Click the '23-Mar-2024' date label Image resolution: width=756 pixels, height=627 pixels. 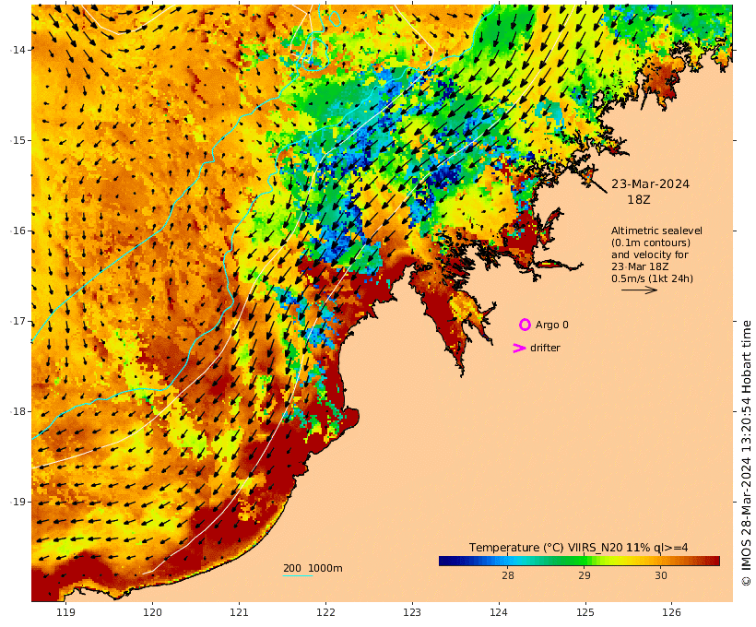coord(650,184)
